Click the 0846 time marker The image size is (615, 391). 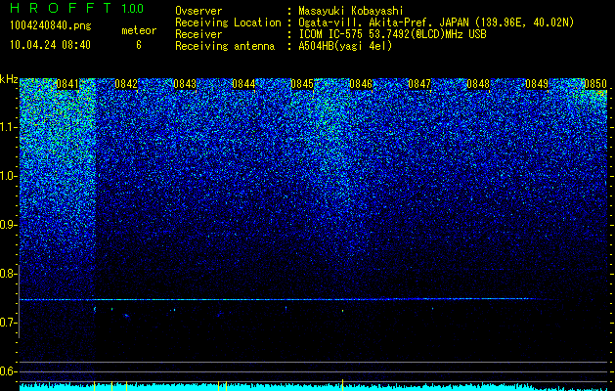[361, 84]
